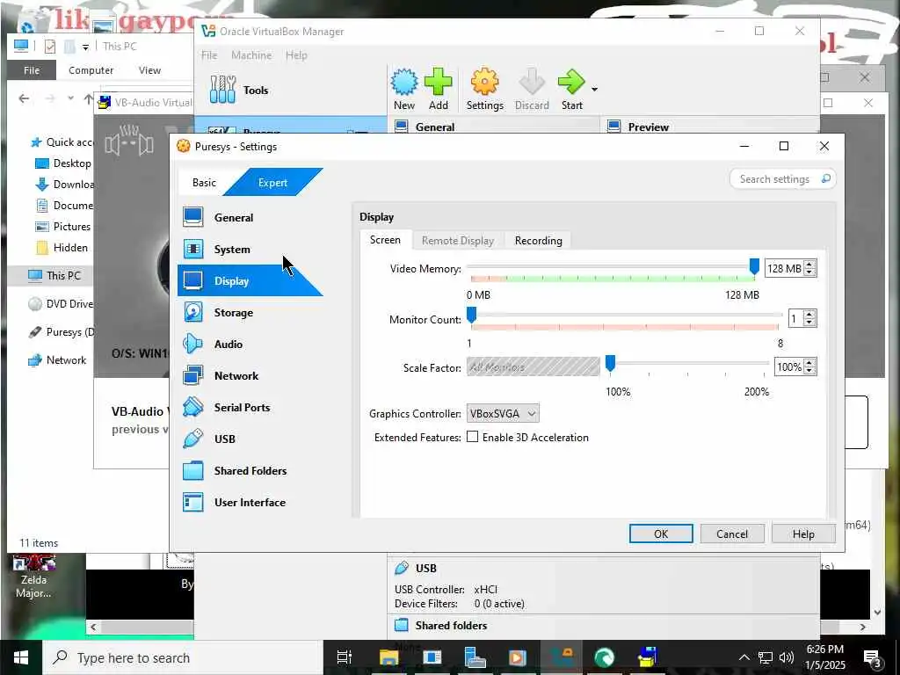Click Scale Factor percentage spinbox
This screenshot has height=675, width=900.
pos(795,367)
